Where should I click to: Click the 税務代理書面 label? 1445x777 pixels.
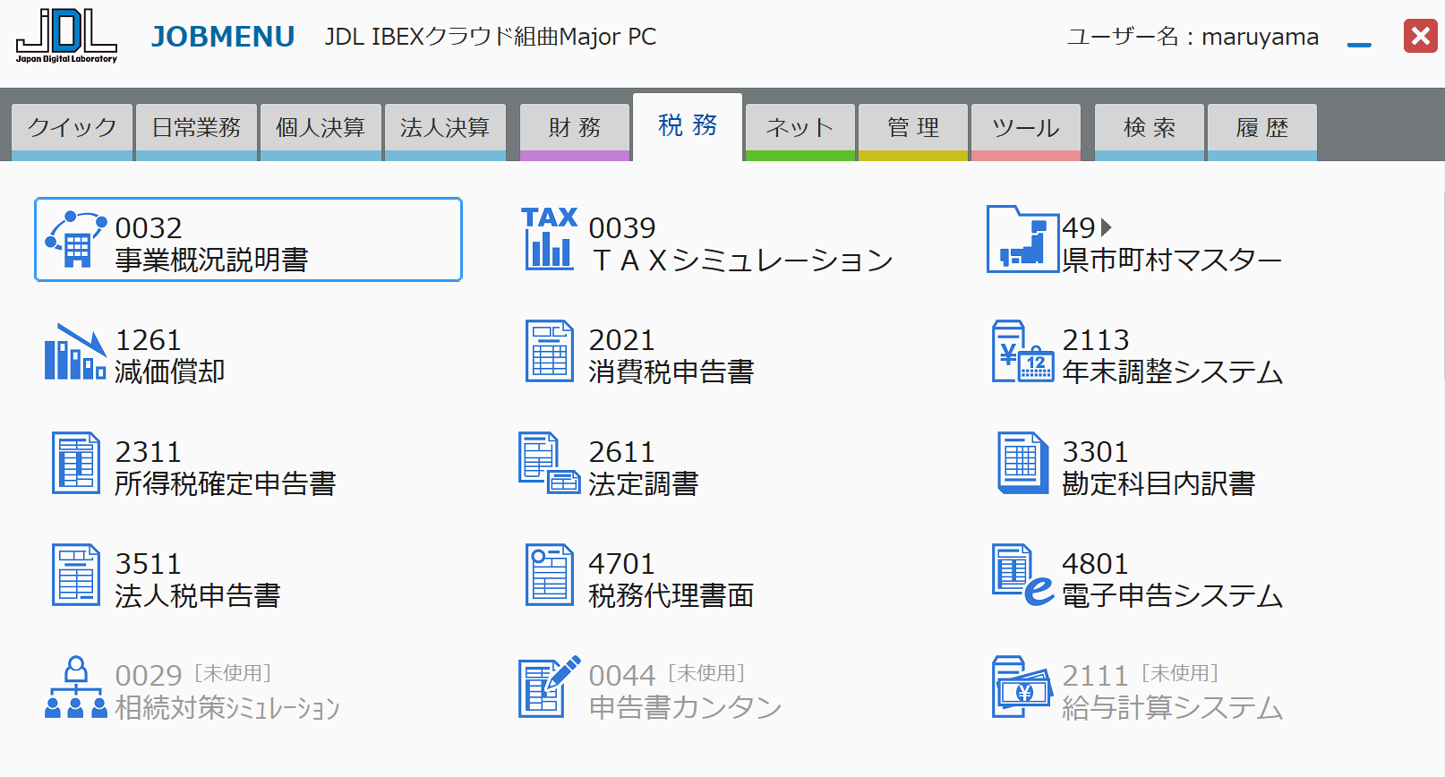pos(671,595)
